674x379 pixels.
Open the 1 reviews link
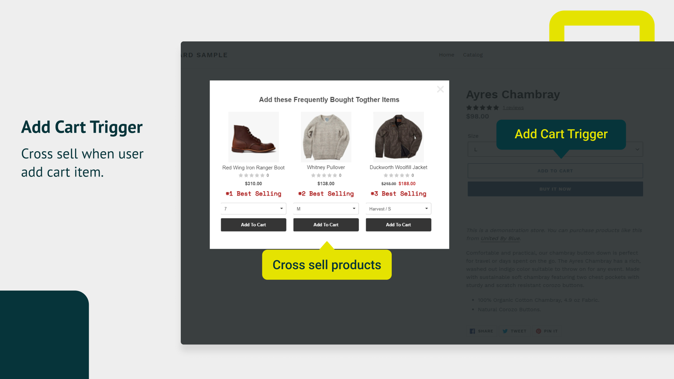click(x=513, y=108)
